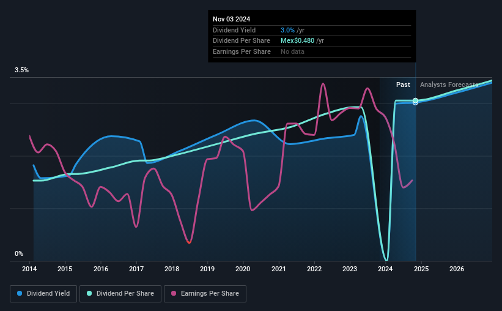This screenshot has height=311, width=502.
Task: Toggle the Earnings Per Share legend button
Action: coord(205,294)
